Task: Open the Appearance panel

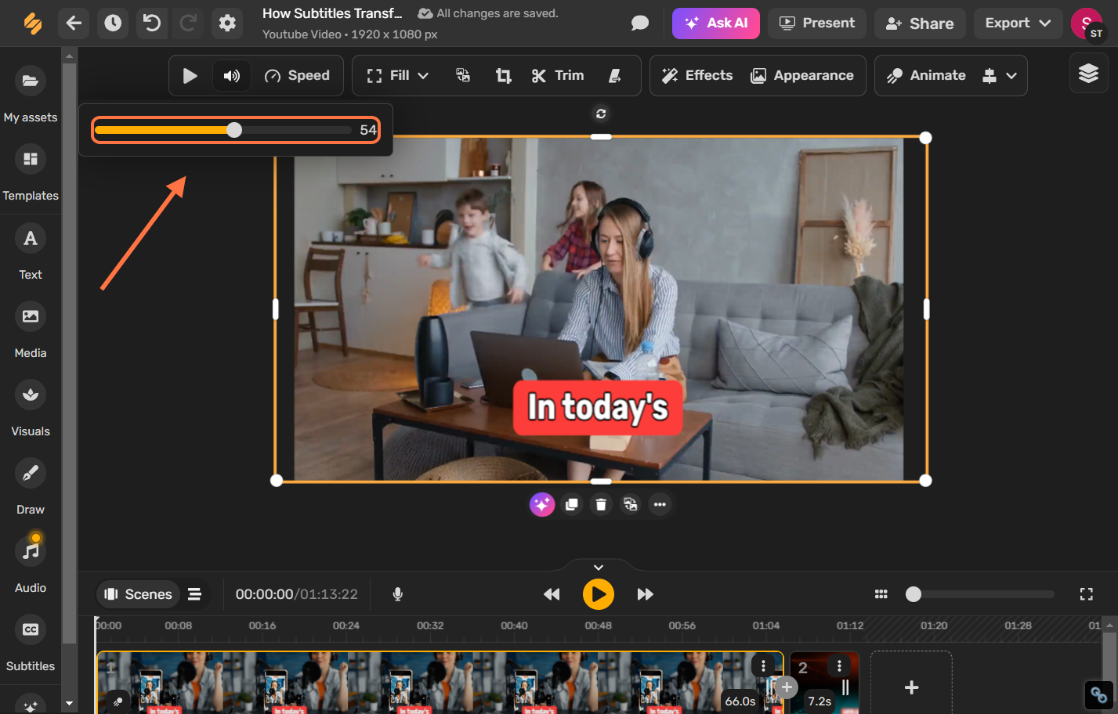Action: (x=803, y=75)
